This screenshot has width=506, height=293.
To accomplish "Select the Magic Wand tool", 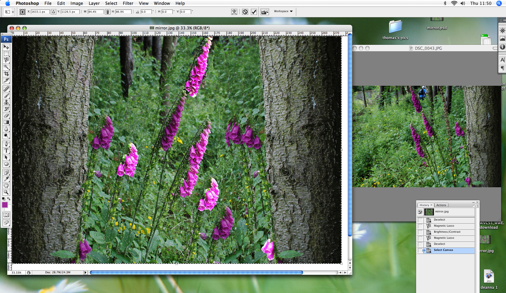I will (x=6, y=67).
